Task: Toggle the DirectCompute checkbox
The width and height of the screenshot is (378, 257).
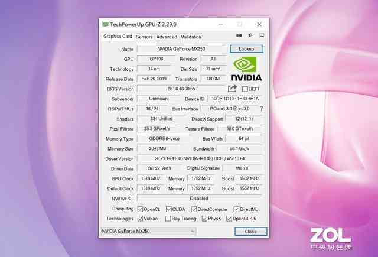Action: [x=194, y=209]
